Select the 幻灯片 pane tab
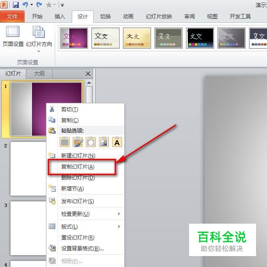 [13, 74]
